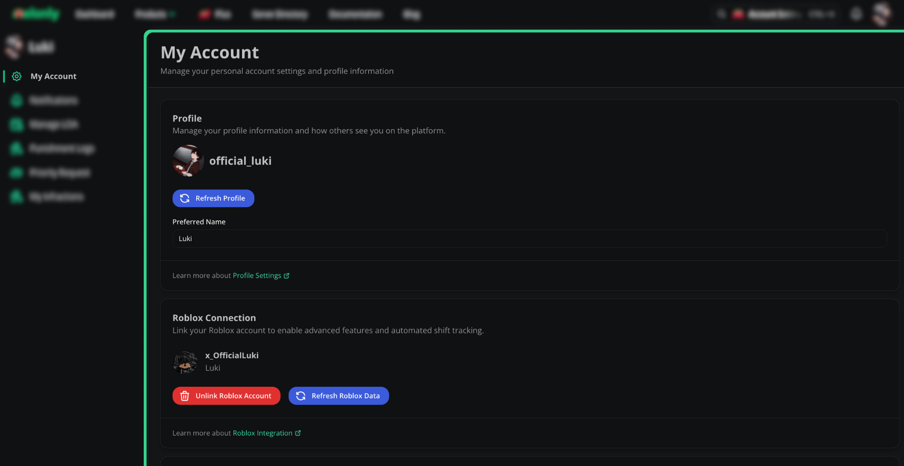Open My Account in the sidebar
This screenshot has width=904, height=466.
53,76
